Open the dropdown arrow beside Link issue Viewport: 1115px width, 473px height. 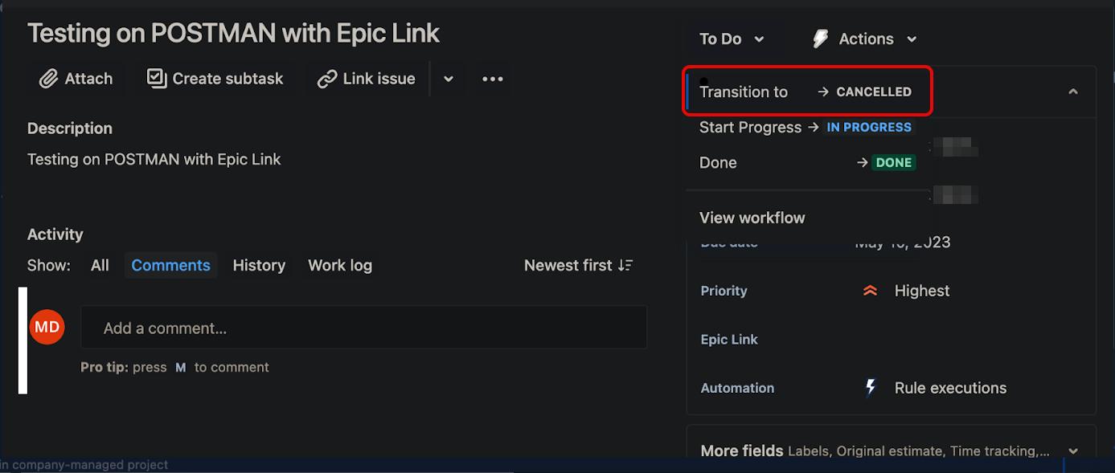point(449,79)
